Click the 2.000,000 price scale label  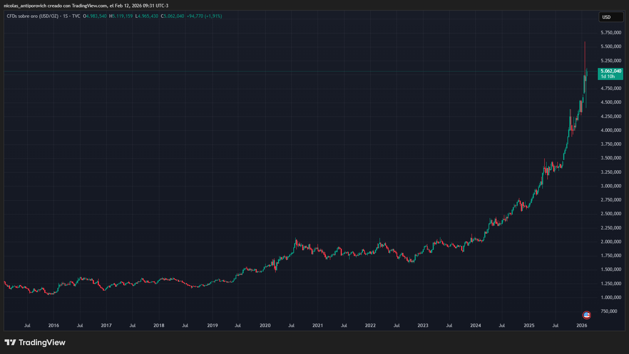coord(611,242)
